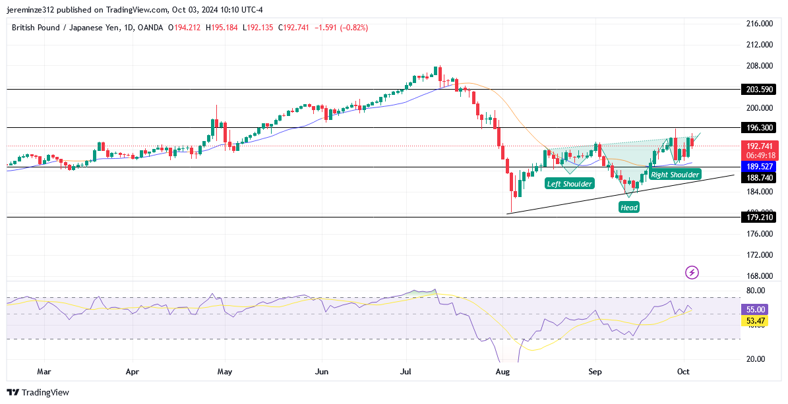Image resolution: width=788 pixels, height=404 pixels.
Task: Click the L192.135 low price value
Action: point(258,28)
